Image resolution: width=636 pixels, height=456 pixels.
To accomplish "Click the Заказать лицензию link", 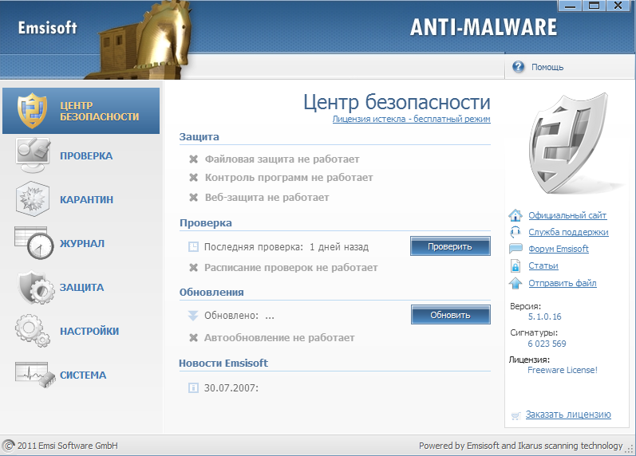I will (x=568, y=415).
